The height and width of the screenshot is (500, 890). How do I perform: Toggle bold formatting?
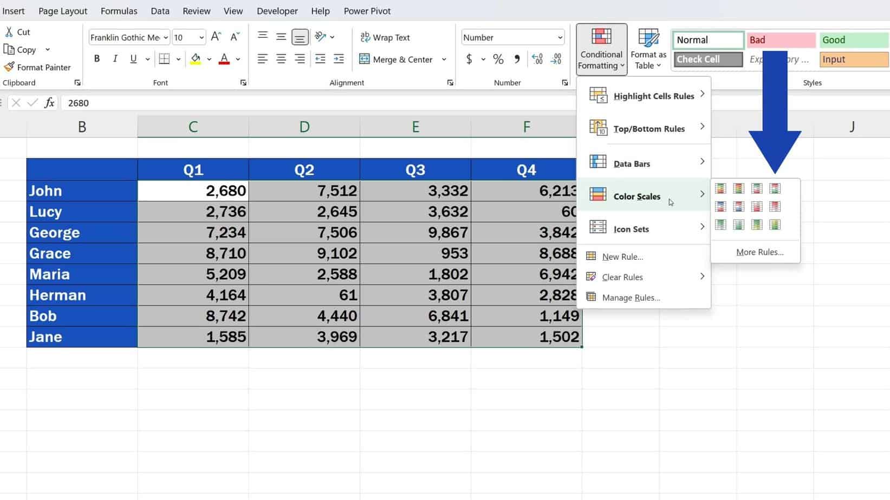(x=97, y=58)
